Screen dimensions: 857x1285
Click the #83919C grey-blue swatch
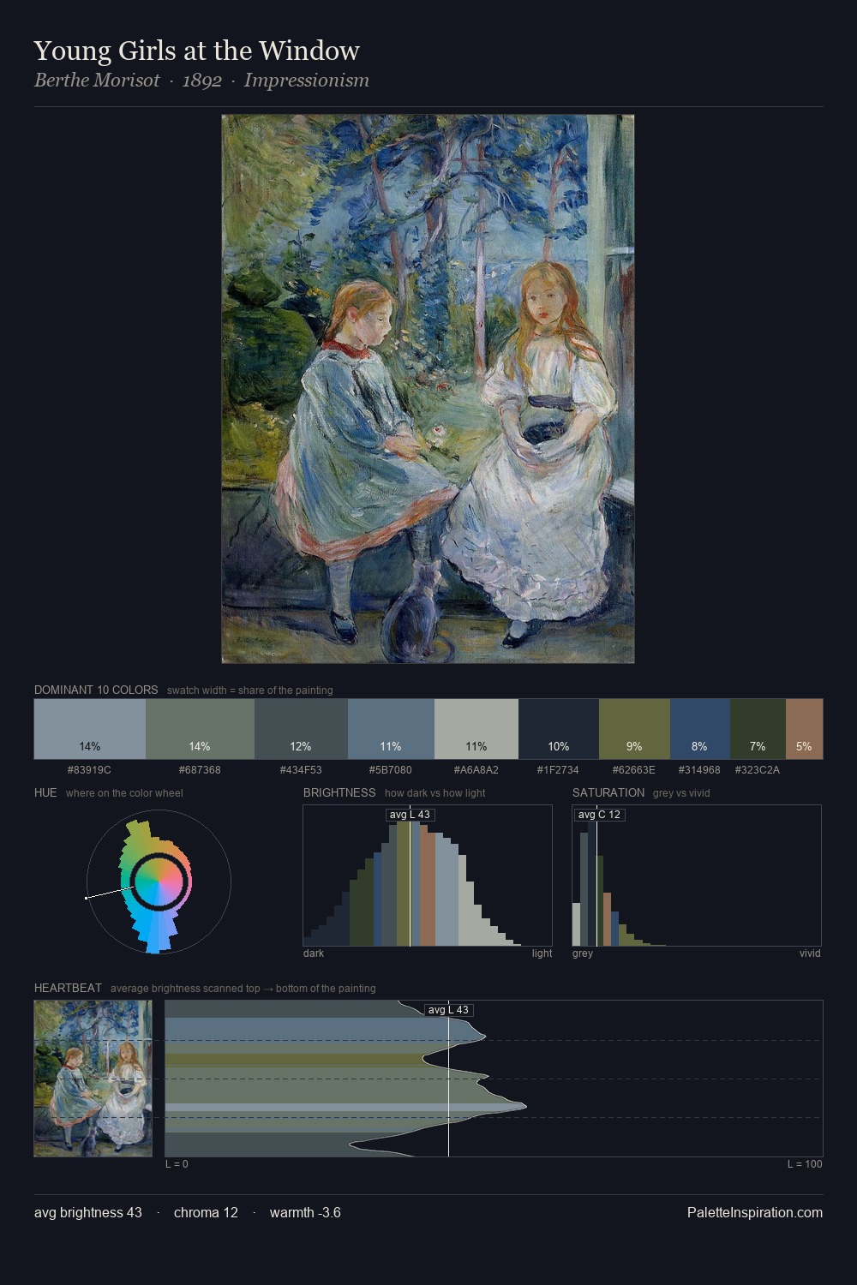pyautogui.click(x=90, y=729)
